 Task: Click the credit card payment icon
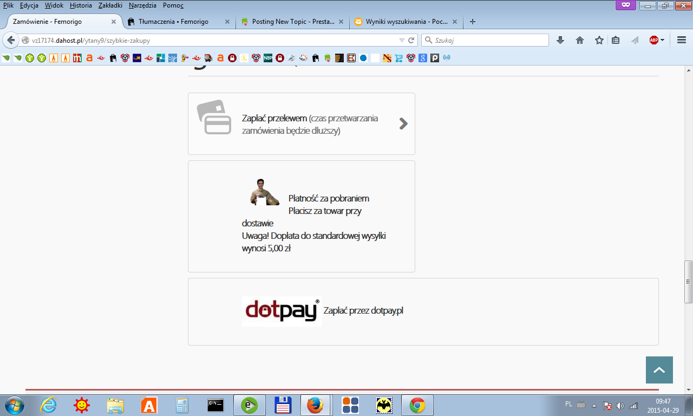(x=214, y=117)
